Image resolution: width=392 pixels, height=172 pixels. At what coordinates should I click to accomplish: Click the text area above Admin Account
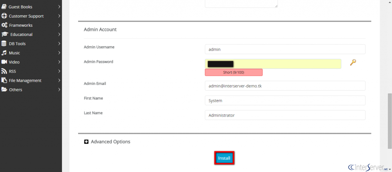point(241,3)
